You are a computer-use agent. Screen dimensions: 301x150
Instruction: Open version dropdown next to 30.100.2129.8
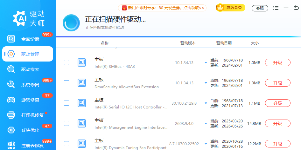[x=206, y=103]
